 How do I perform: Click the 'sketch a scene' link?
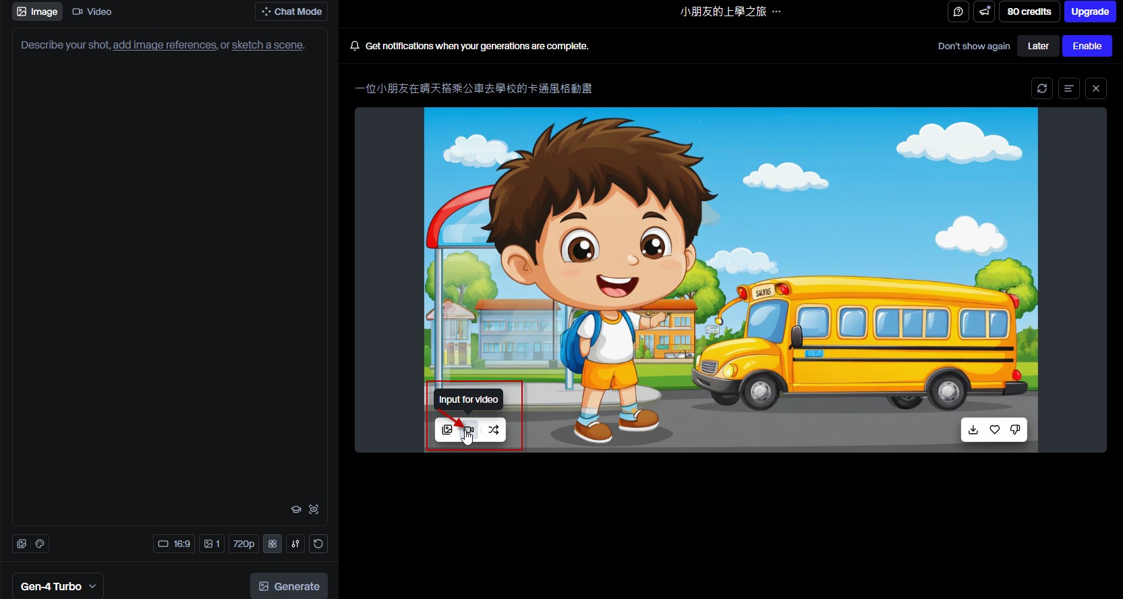(x=267, y=45)
